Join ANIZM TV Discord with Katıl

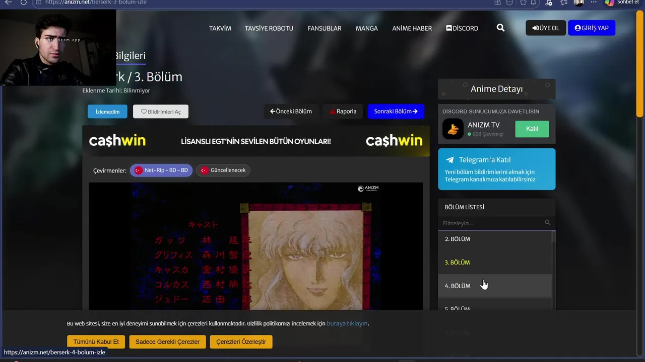(x=532, y=129)
